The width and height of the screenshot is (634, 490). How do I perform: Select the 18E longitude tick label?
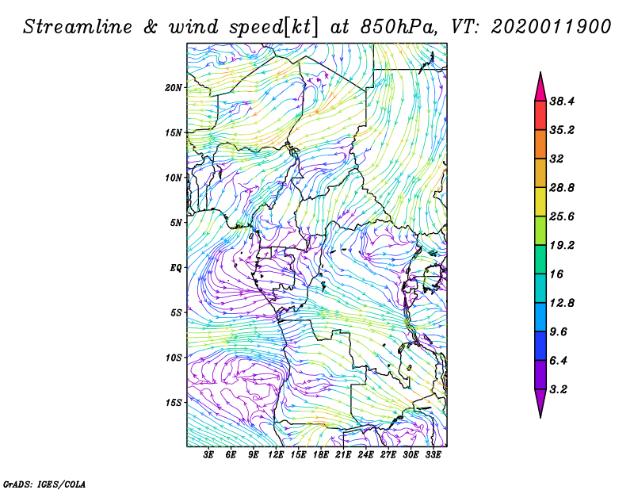coord(321,456)
